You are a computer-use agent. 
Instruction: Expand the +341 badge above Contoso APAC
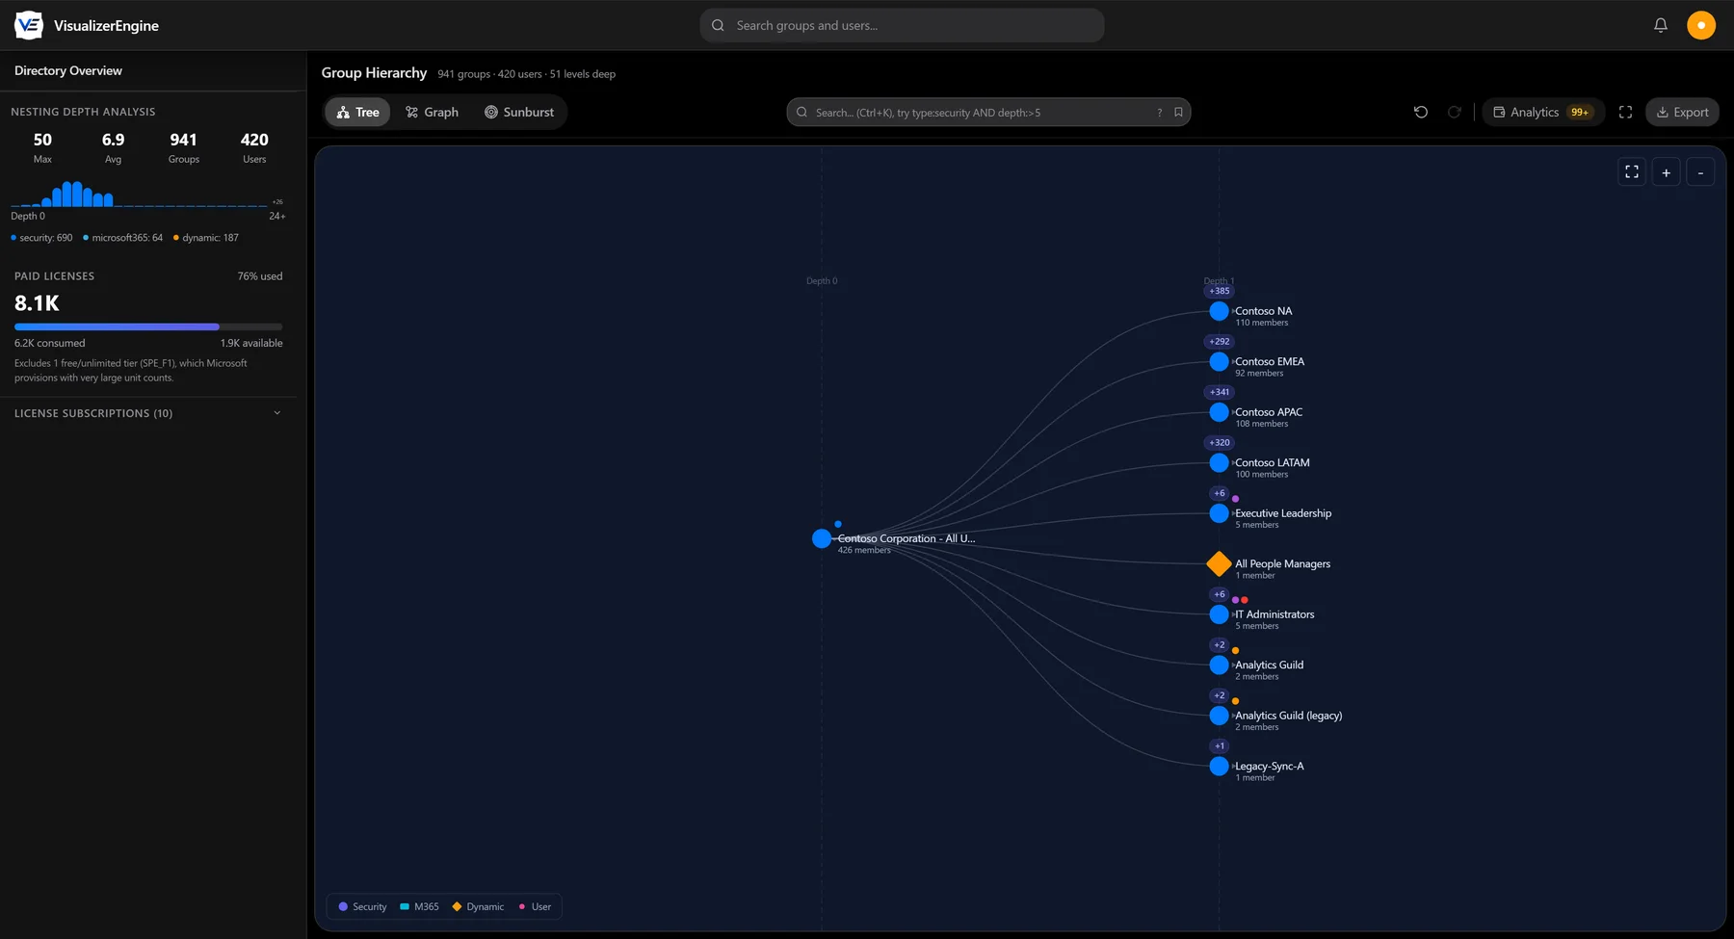tap(1220, 392)
